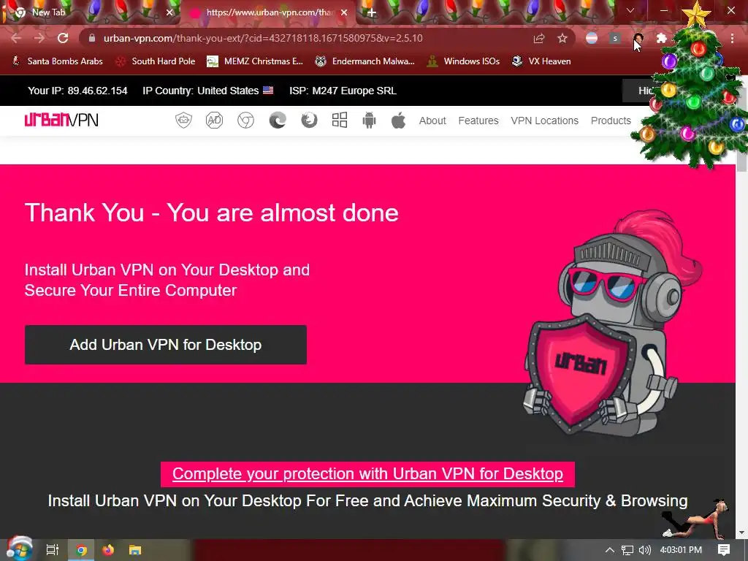Close the urban-vpn.com tab
The width and height of the screenshot is (748, 561).
coord(344,13)
